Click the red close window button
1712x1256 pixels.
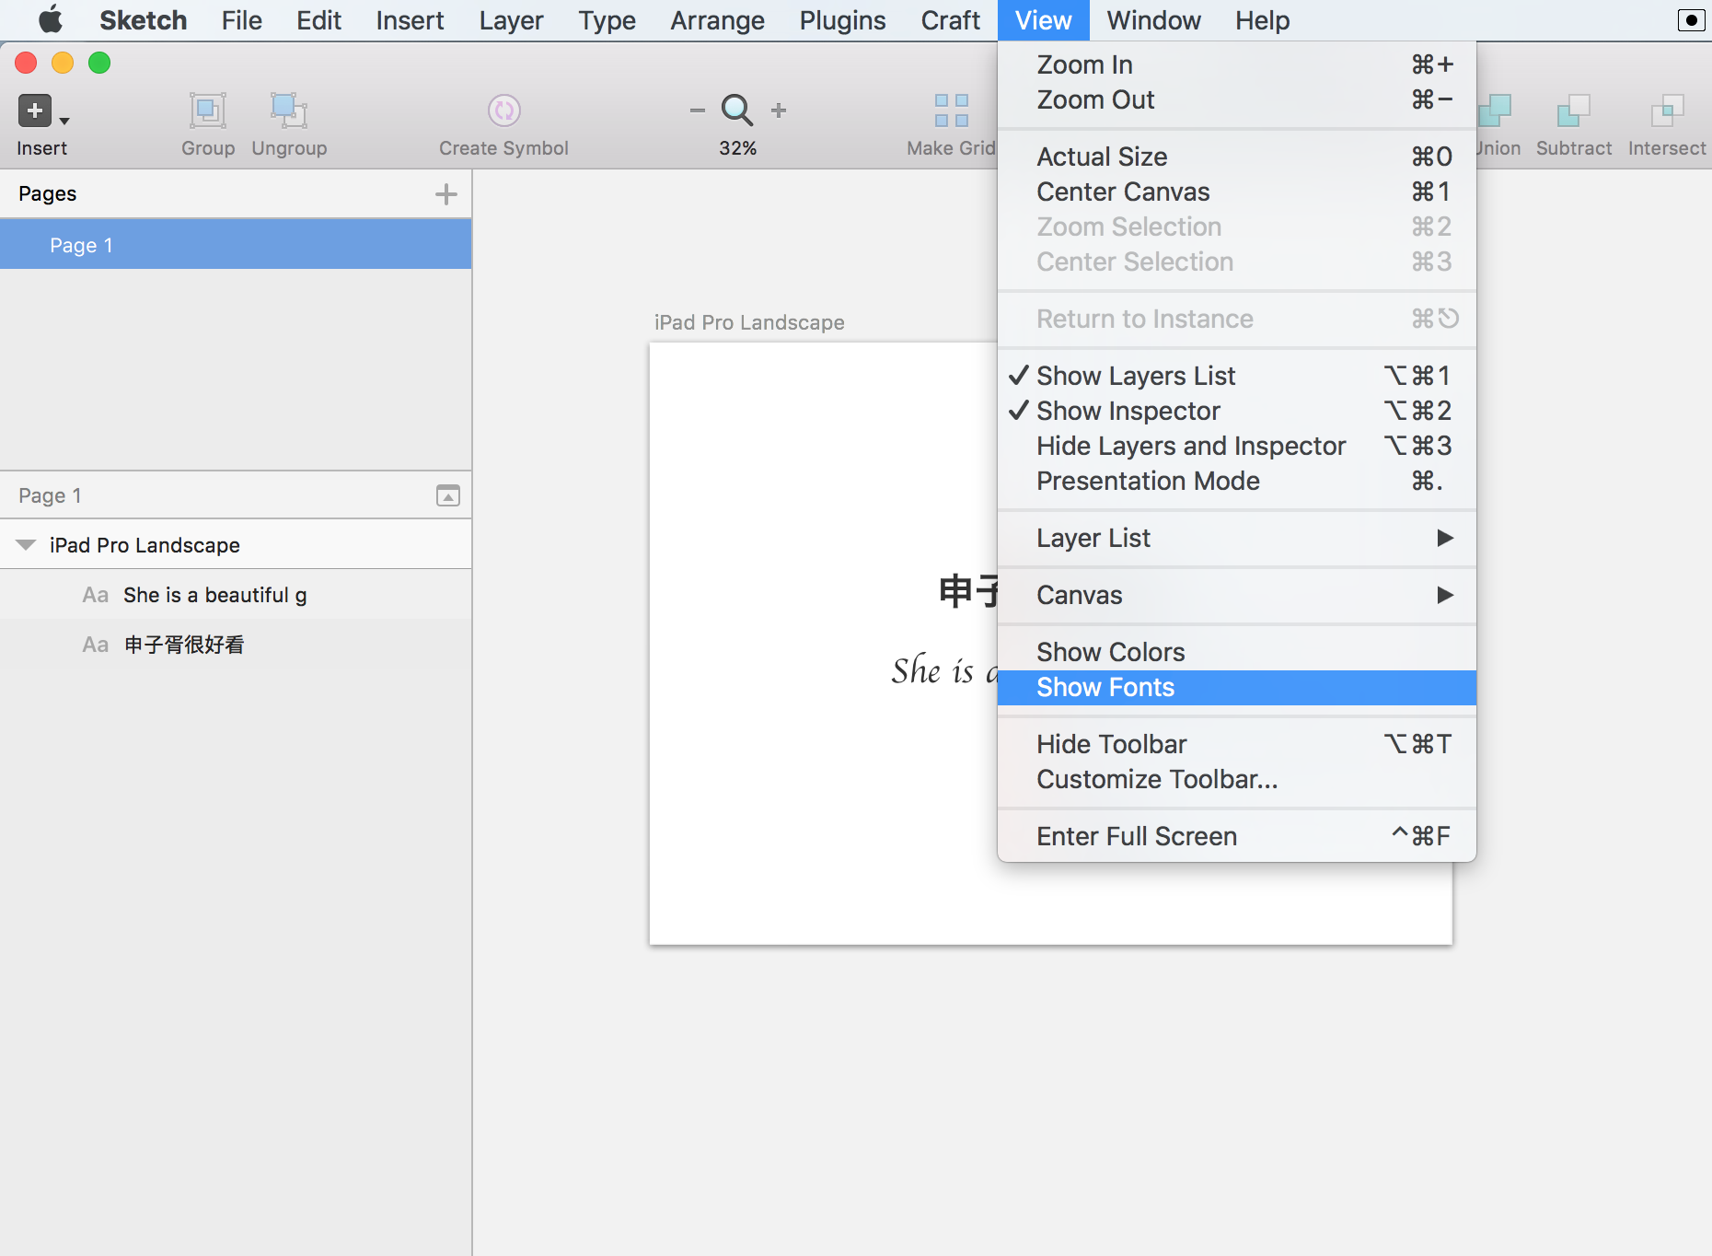(x=26, y=63)
